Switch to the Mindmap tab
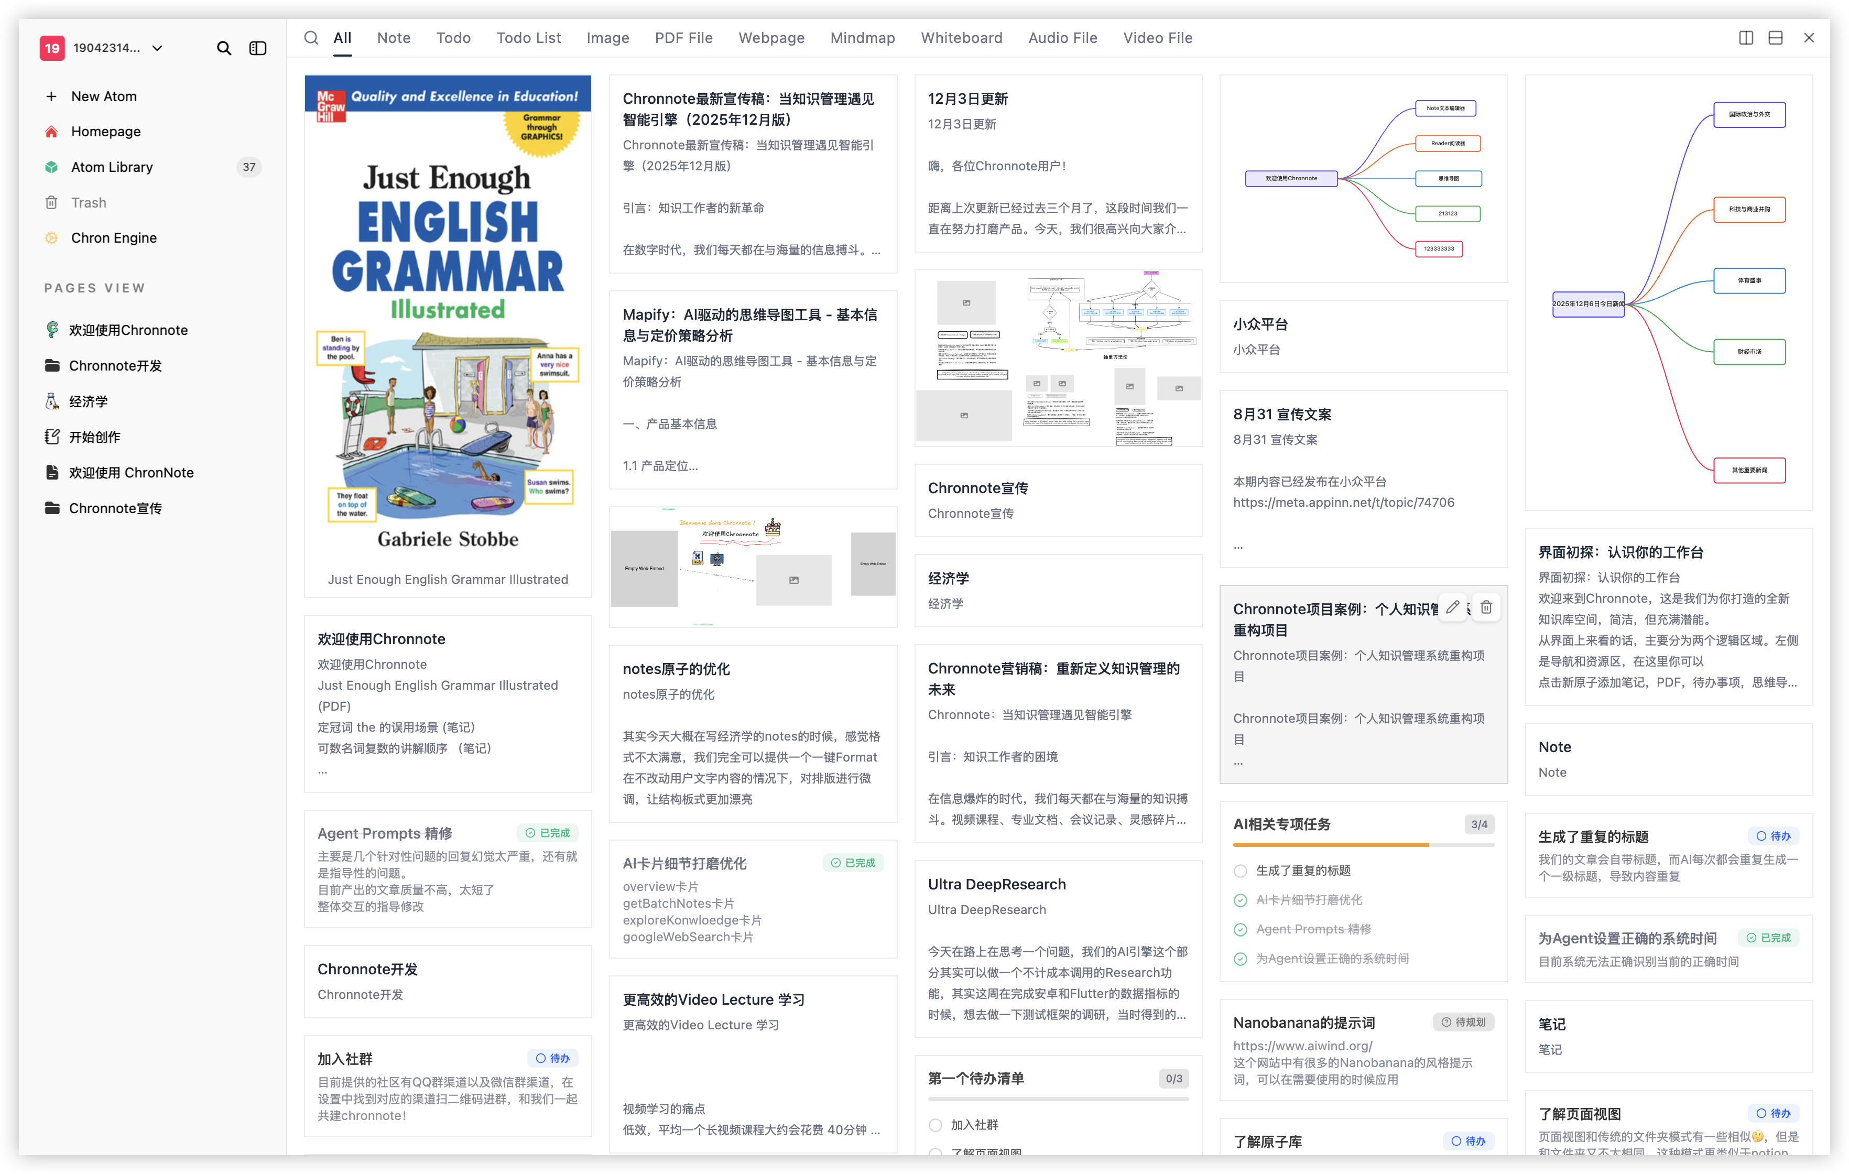1849x1174 pixels. point(862,38)
